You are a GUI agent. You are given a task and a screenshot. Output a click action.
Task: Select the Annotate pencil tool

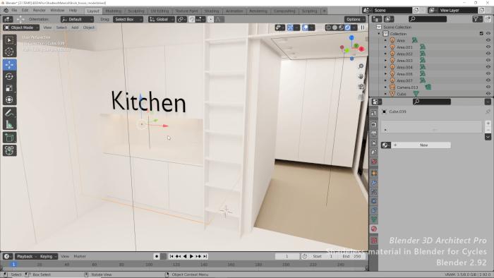[9, 113]
